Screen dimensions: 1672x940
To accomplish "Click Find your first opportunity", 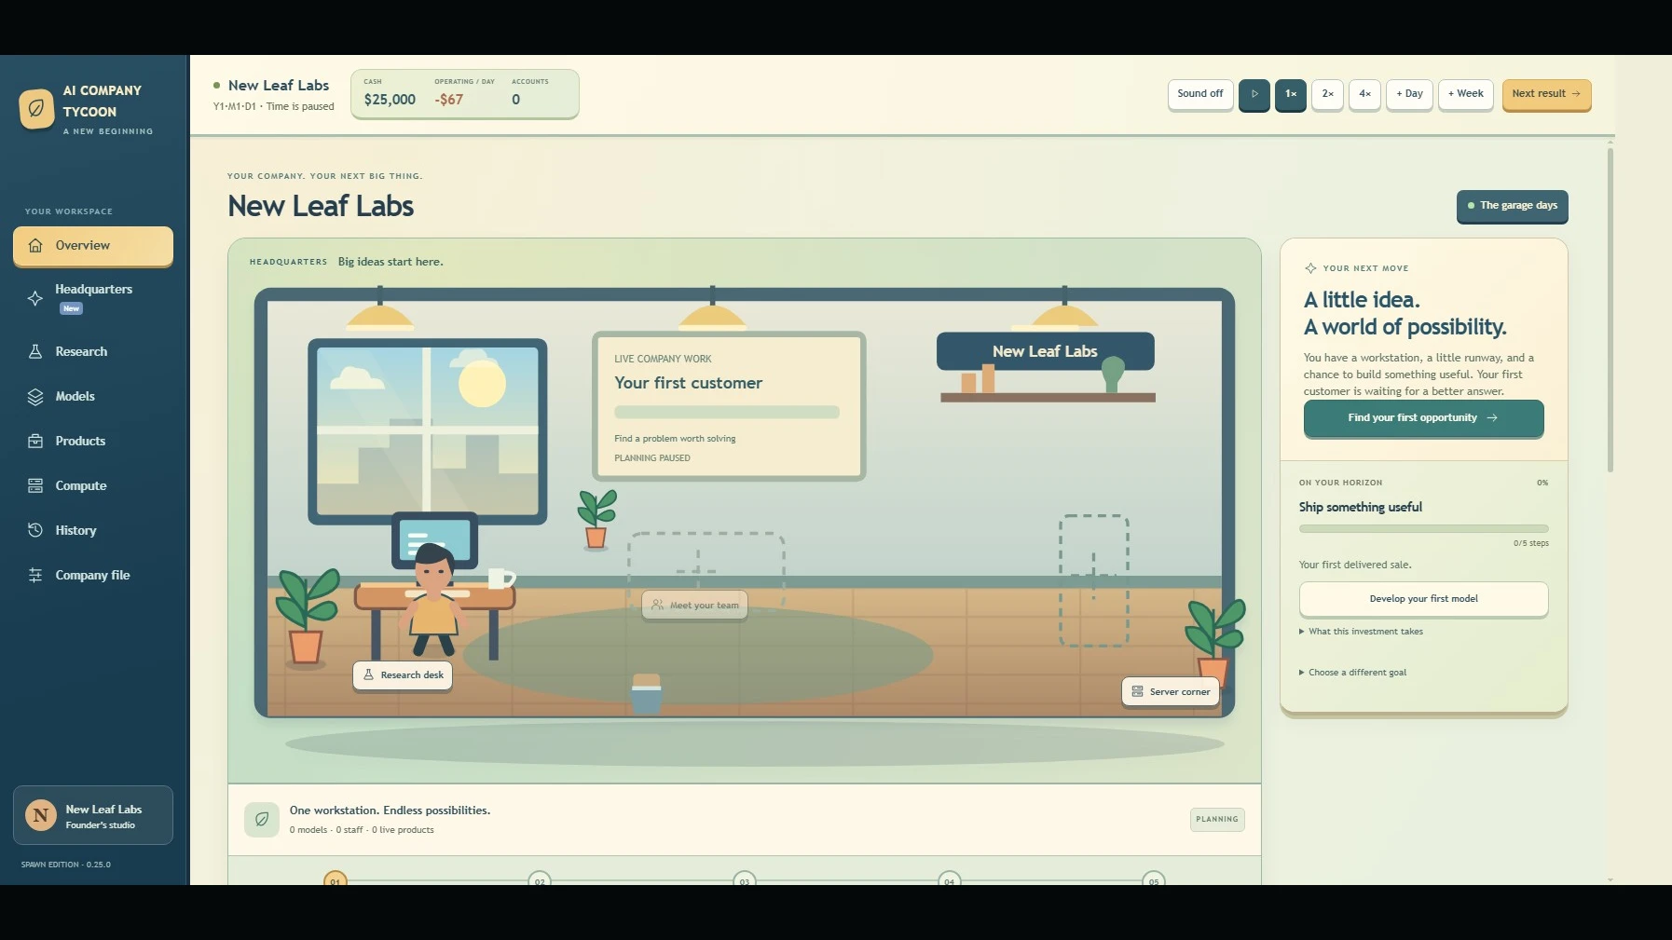I will (1423, 418).
